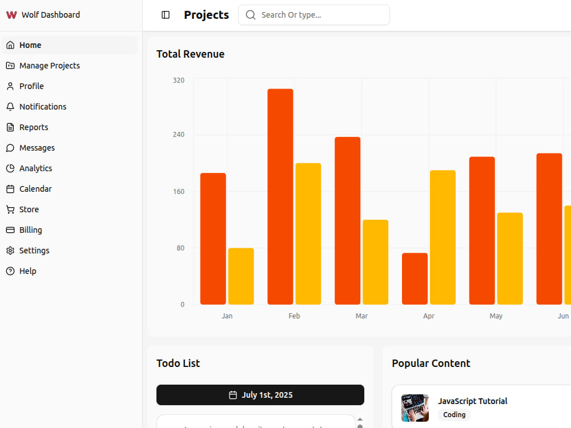Viewport: 571px width, 428px height.
Task: Click calendar icon in July 1st button
Action: (x=233, y=395)
